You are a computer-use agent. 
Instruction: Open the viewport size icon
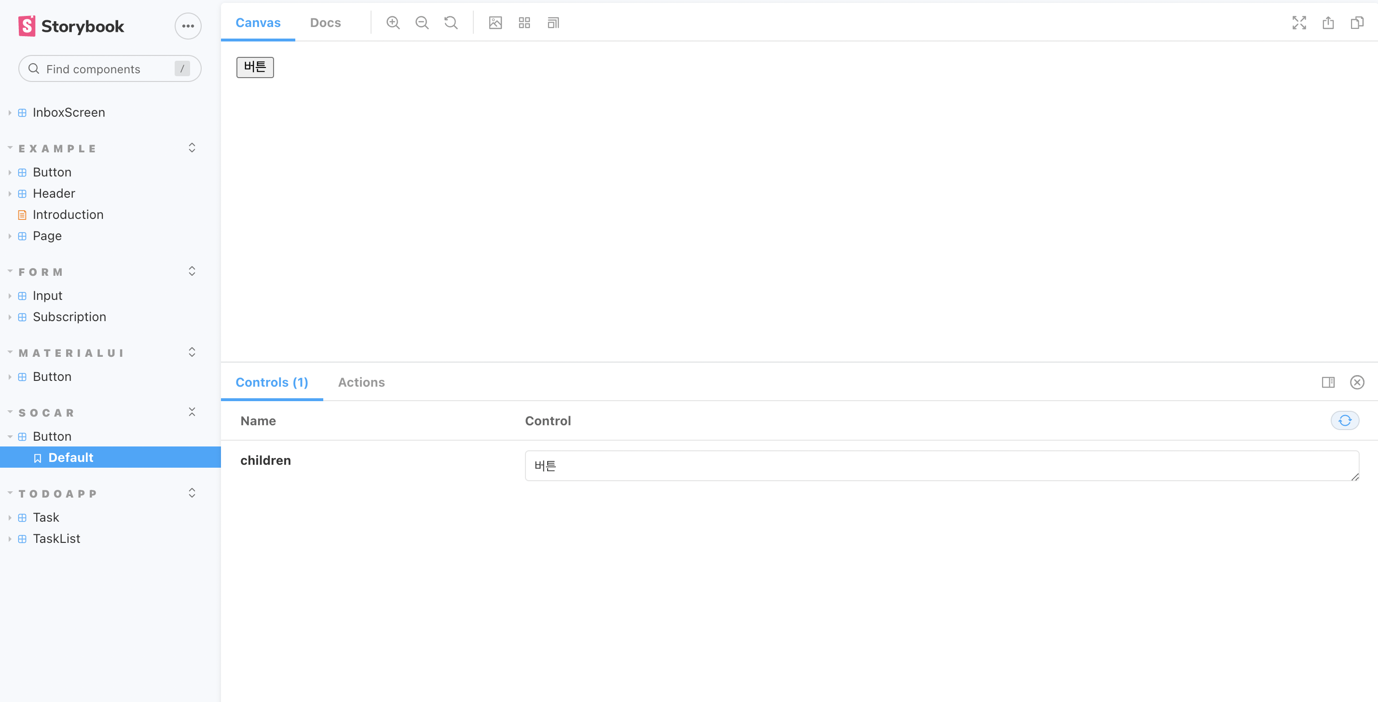(x=553, y=23)
